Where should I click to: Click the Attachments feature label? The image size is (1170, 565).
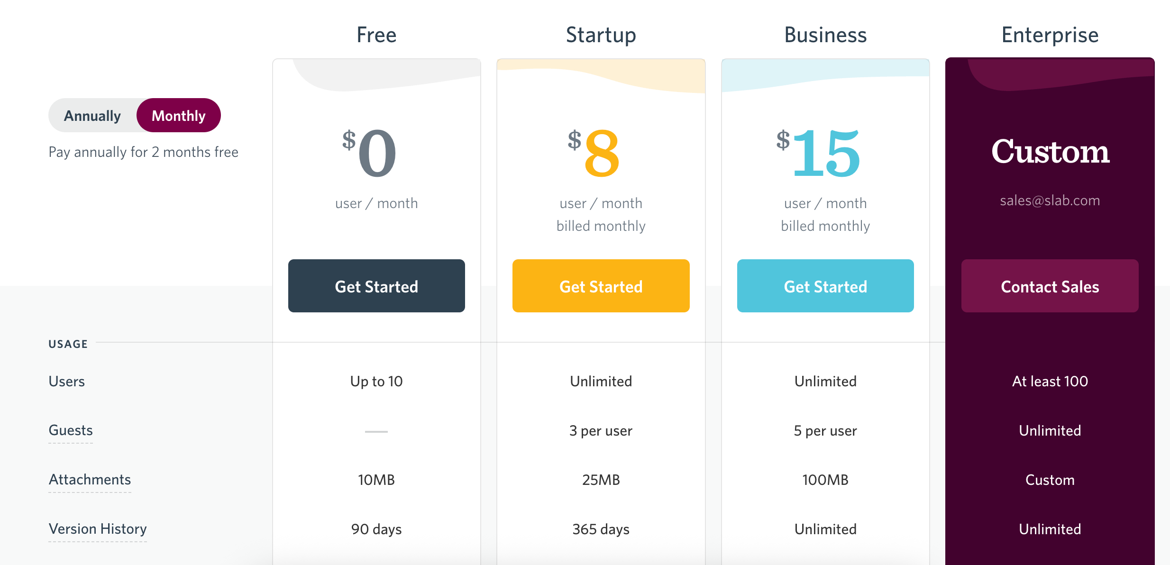pyautogui.click(x=90, y=480)
